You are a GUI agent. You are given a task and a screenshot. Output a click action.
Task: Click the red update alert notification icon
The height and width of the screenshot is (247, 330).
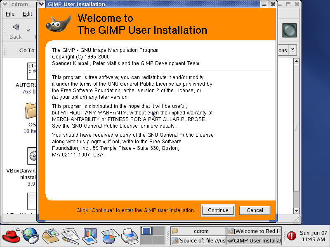pos(292,235)
